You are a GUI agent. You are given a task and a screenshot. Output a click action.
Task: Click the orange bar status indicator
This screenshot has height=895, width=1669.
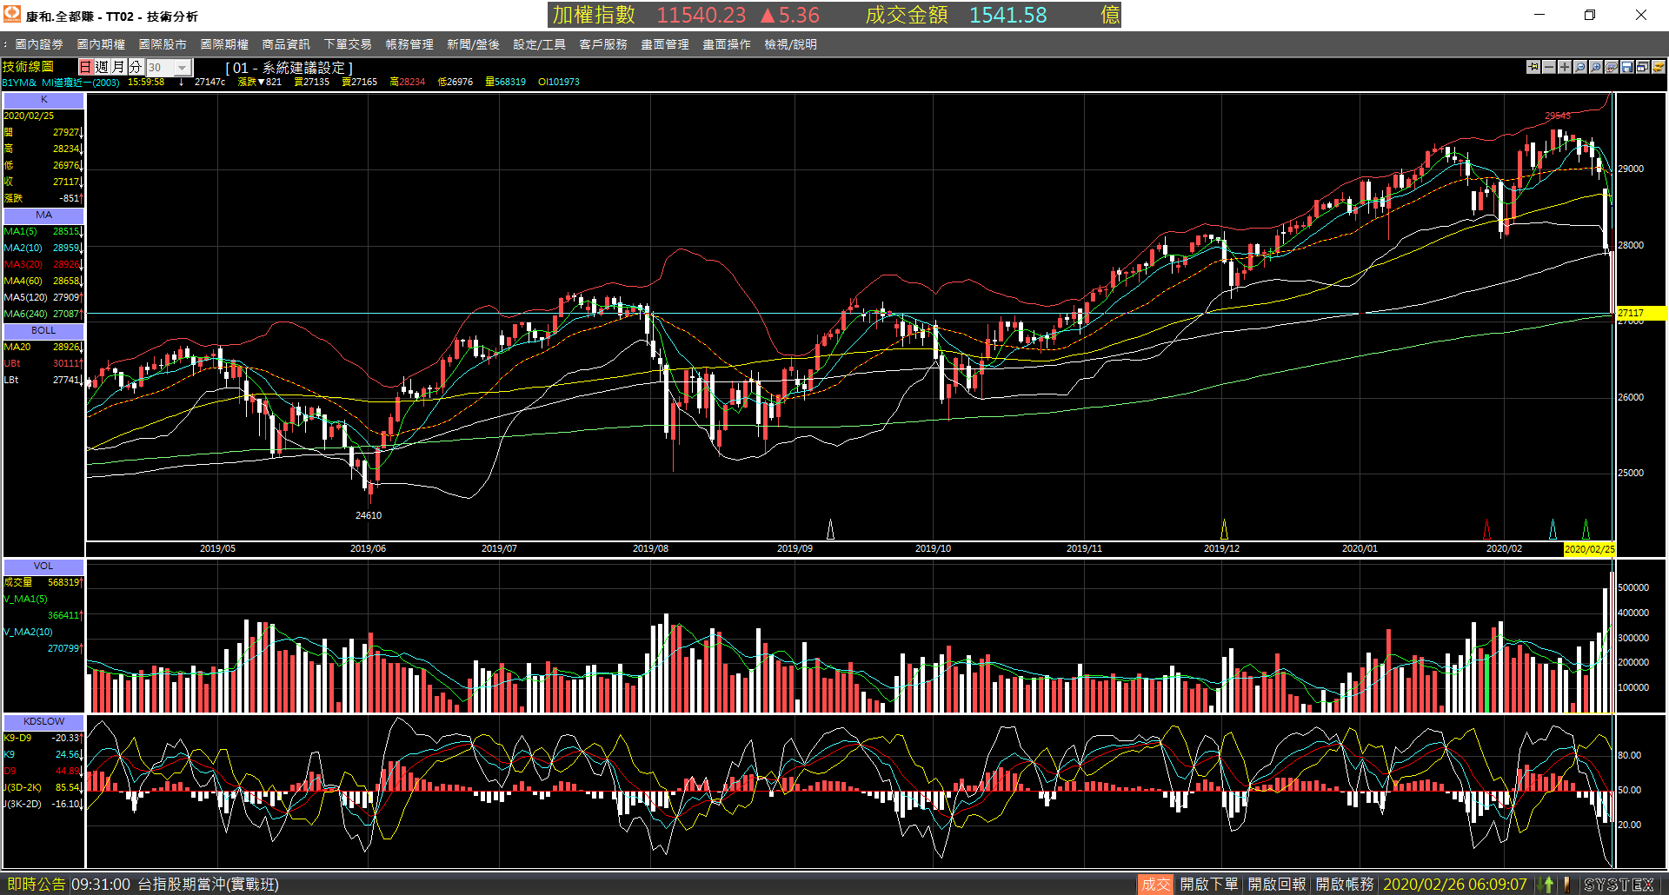pos(1567,885)
